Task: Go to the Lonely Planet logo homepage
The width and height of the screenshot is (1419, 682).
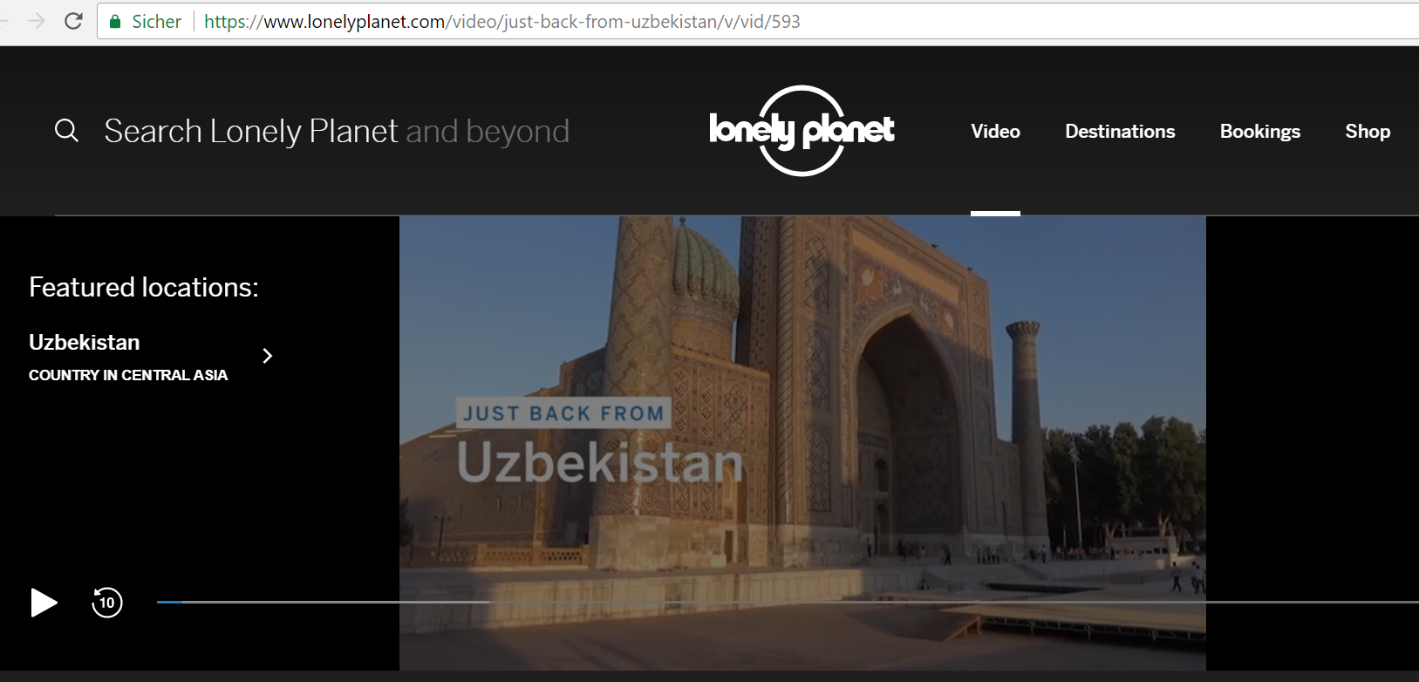Action: pos(802,131)
